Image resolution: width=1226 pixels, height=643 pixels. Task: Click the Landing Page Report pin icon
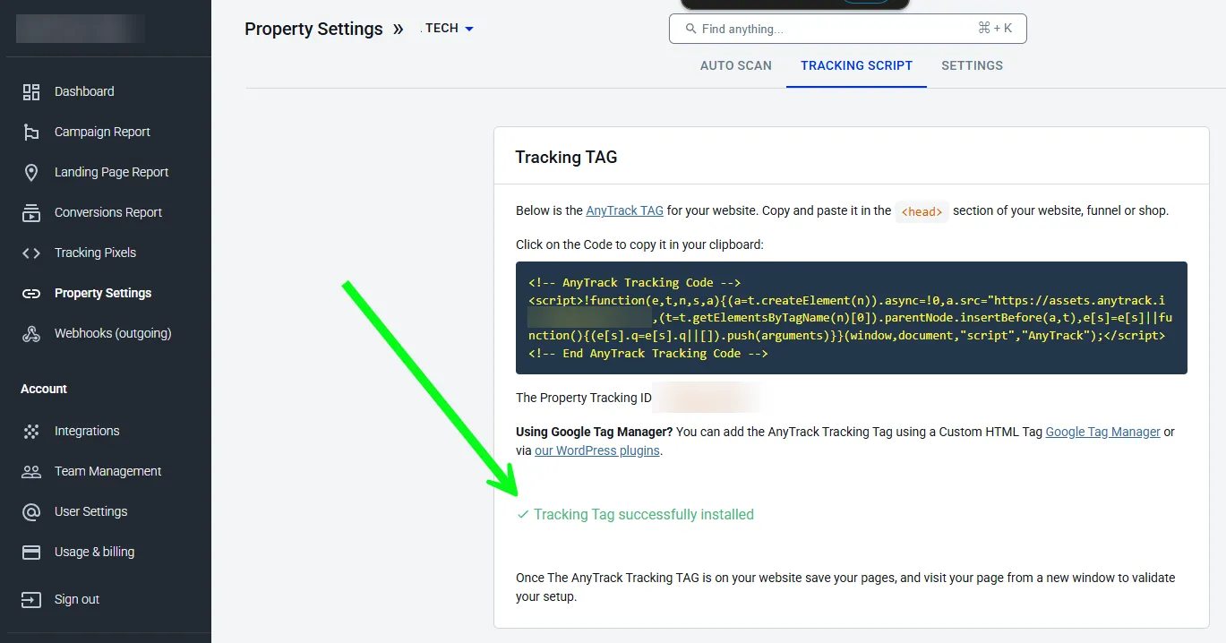(x=31, y=172)
